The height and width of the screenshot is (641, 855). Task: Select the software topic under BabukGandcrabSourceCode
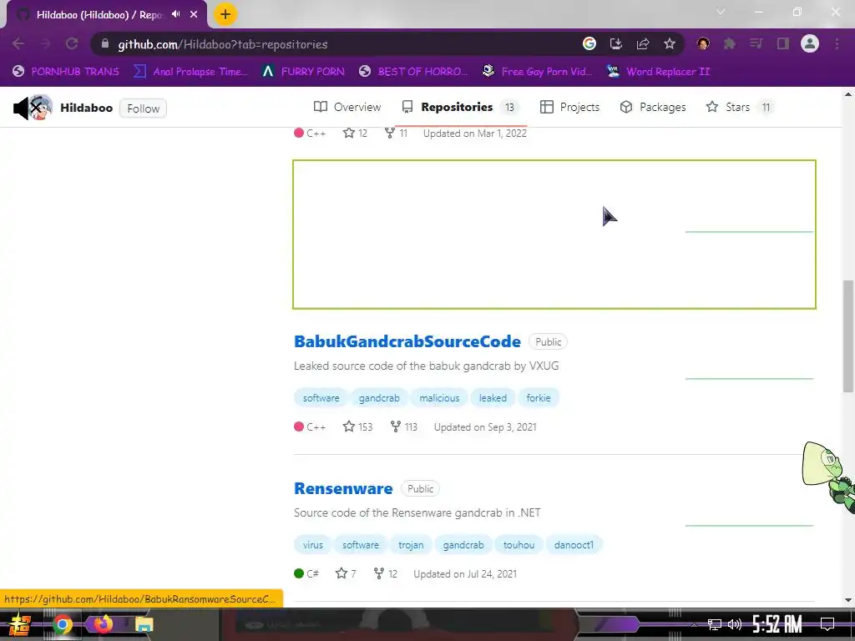[321, 398]
